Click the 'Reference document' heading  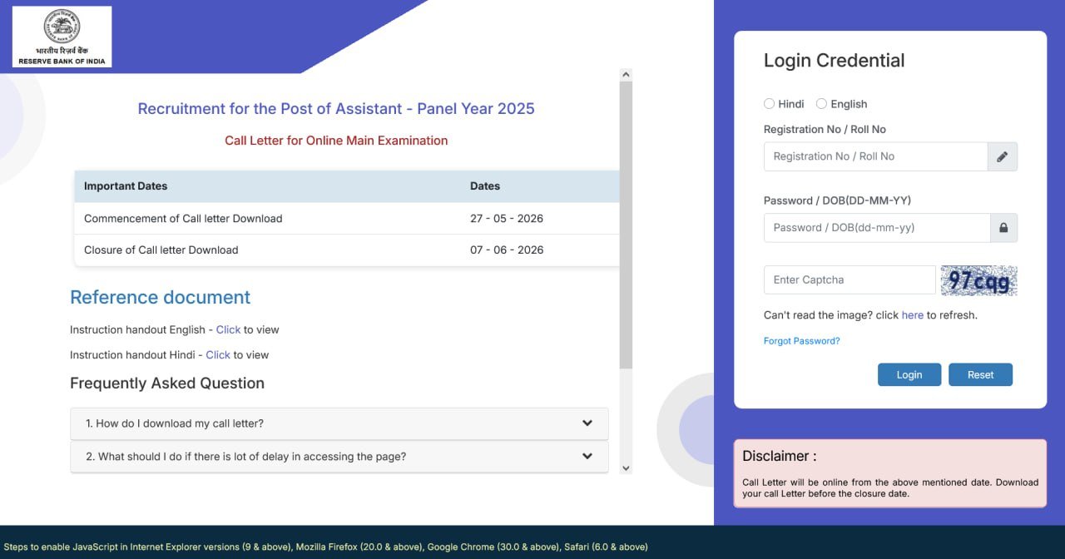(160, 298)
